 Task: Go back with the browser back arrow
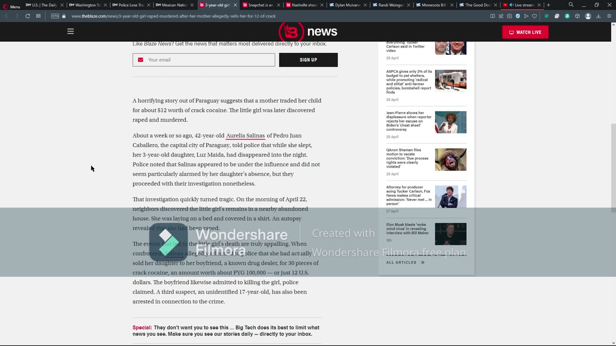click(x=7, y=16)
